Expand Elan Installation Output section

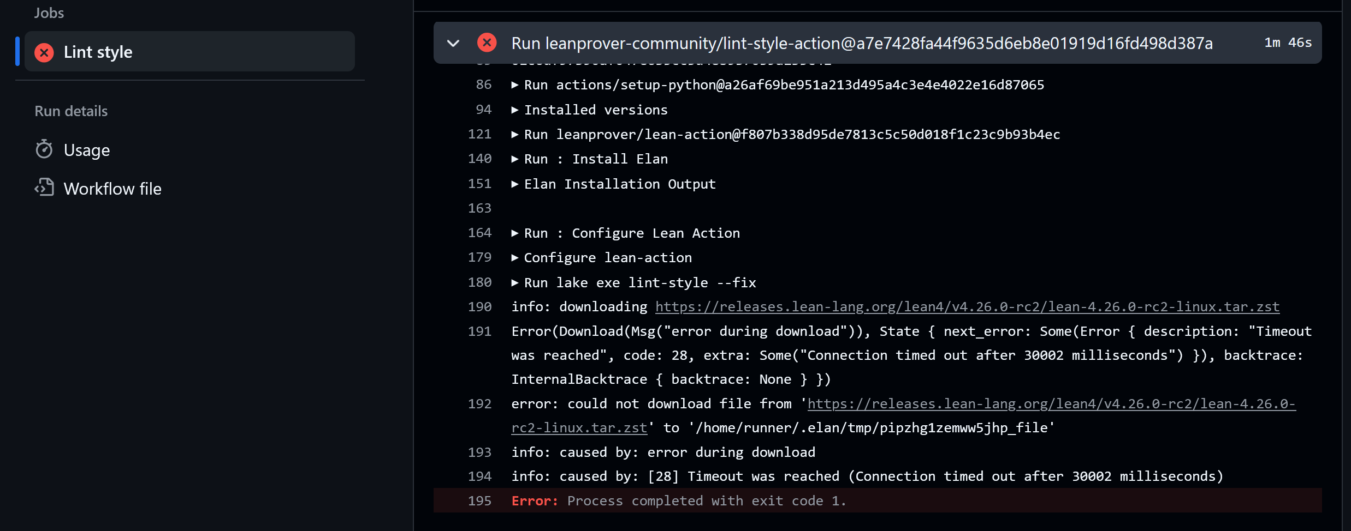[x=514, y=184]
